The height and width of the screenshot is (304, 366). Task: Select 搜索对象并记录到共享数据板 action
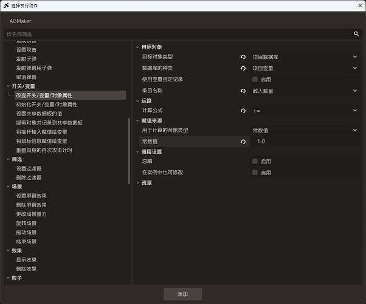point(49,123)
